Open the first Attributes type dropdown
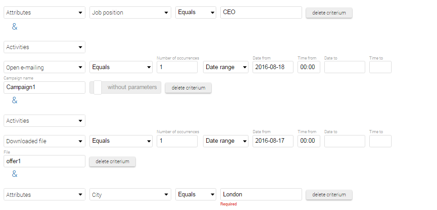 pyautogui.click(x=45, y=13)
